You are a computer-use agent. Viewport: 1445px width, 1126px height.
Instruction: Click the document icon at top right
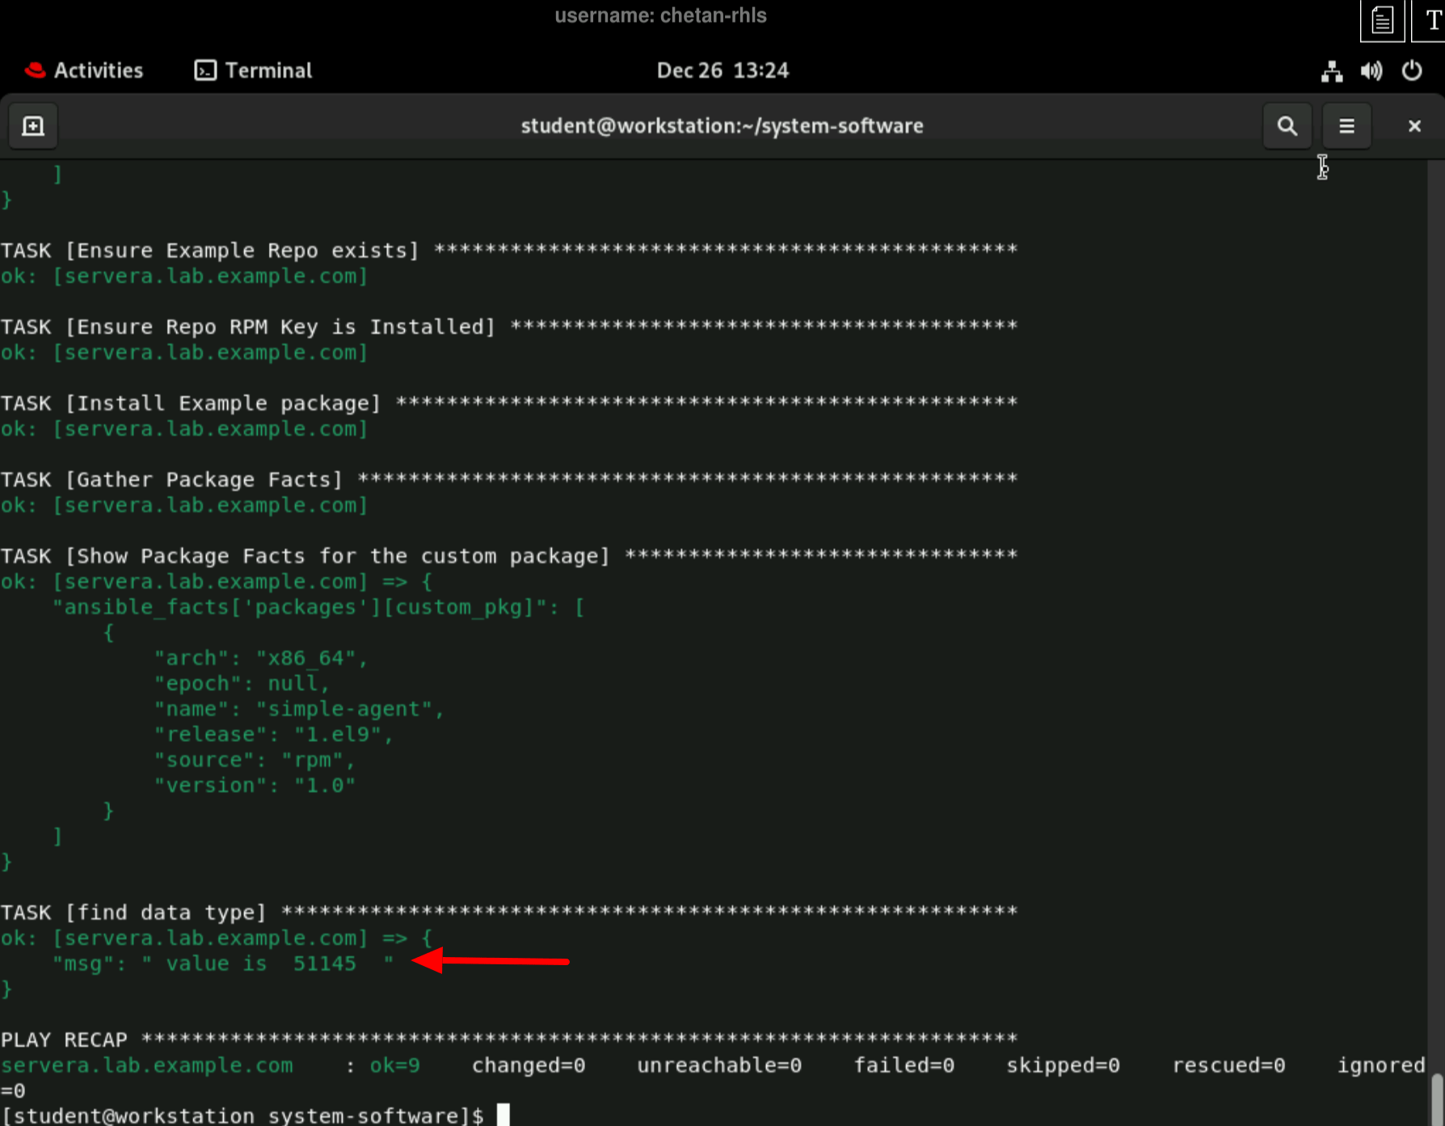pos(1382,20)
